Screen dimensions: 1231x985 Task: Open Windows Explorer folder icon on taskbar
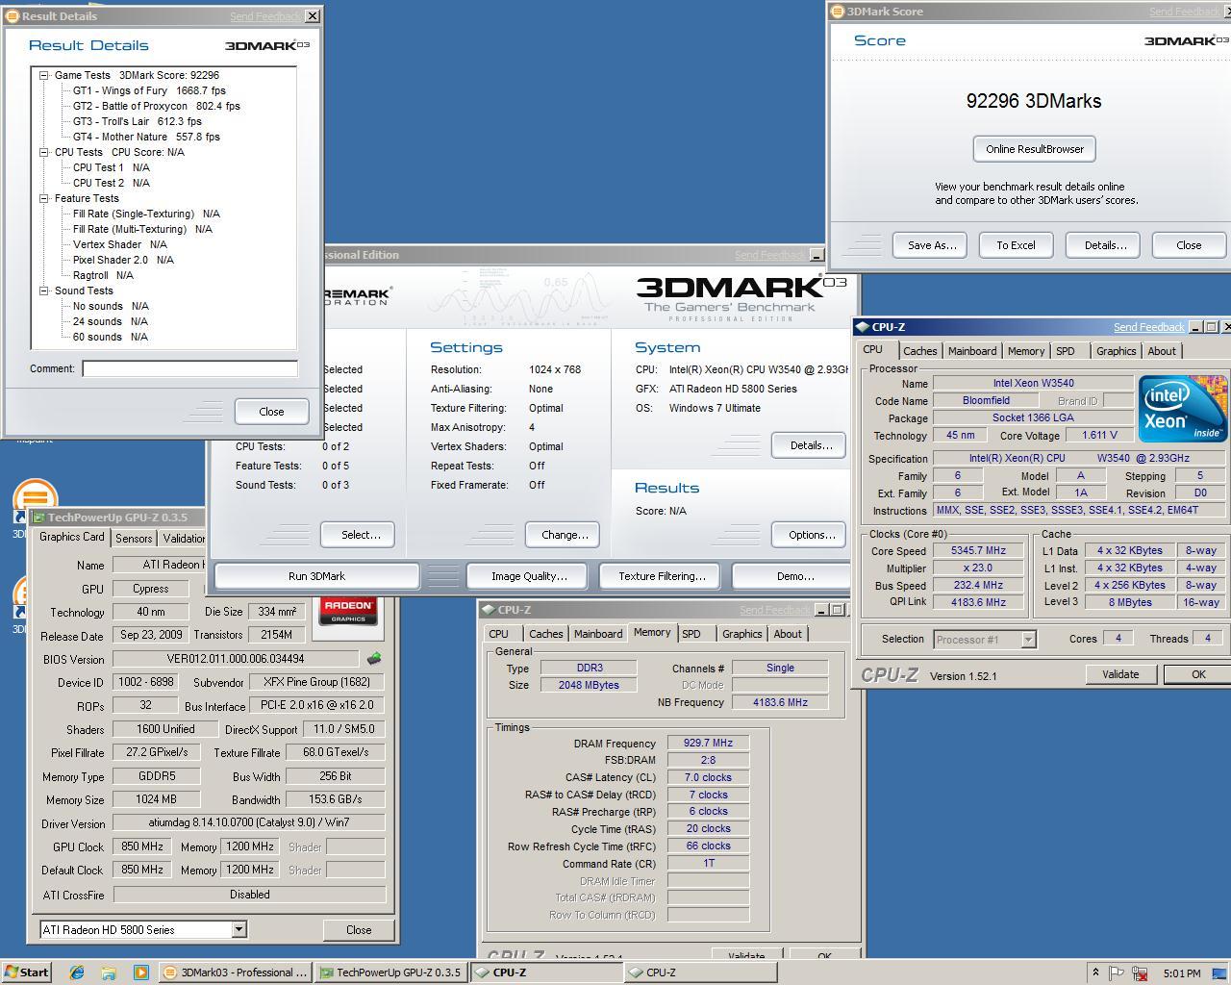[109, 972]
